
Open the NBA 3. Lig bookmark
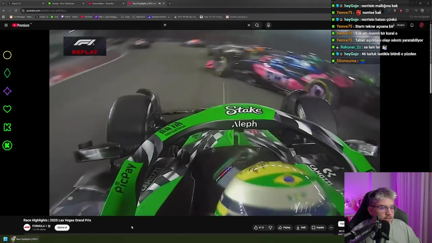[x=106, y=17]
